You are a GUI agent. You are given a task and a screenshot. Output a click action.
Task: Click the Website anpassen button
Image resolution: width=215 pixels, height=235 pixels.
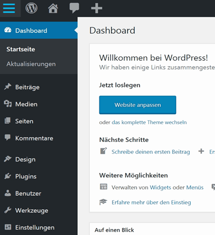tap(138, 105)
